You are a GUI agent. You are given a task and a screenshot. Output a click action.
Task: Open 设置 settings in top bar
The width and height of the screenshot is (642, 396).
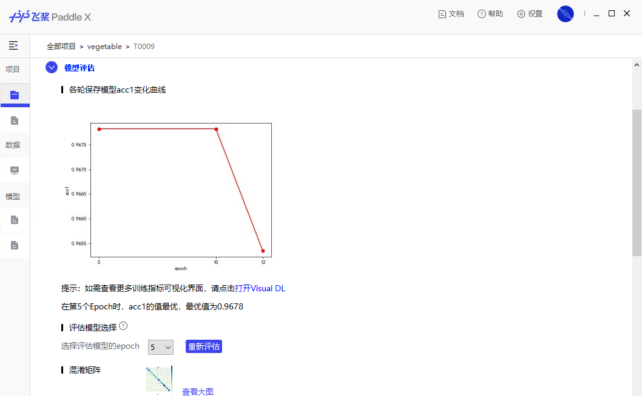click(x=530, y=14)
